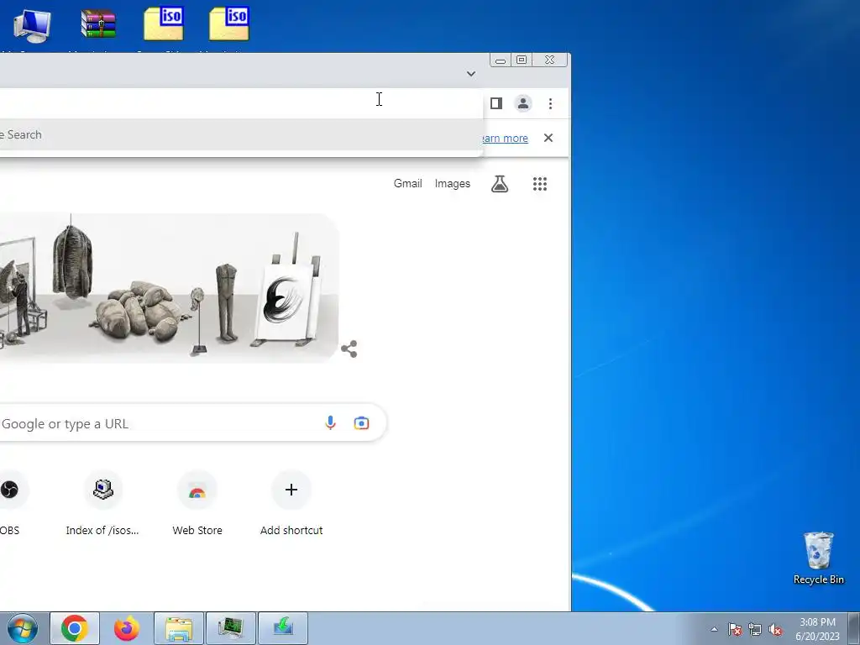Expand the tab search chevron
The image size is (860, 645).
(470, 74)
